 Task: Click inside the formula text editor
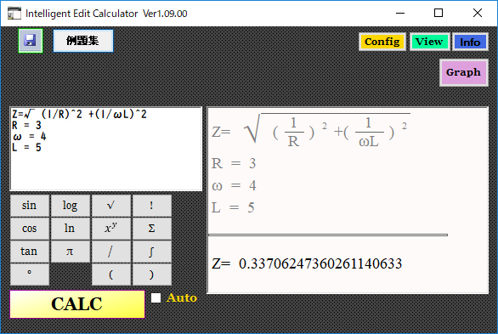pos(106,149)
